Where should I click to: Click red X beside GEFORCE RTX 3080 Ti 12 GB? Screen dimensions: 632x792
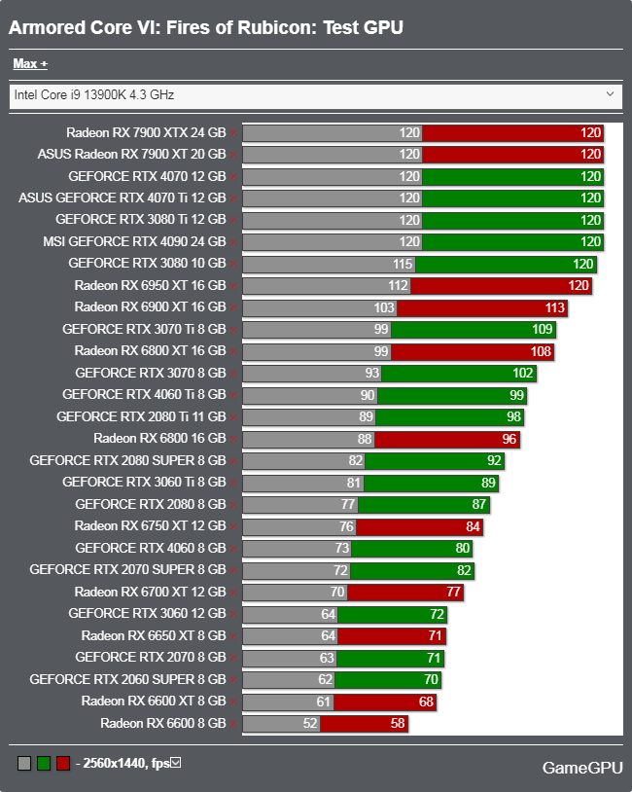(233, 221)
